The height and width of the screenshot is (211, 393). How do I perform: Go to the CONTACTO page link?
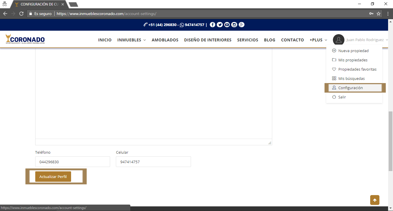pyautogui.click(x=292, y=40)
